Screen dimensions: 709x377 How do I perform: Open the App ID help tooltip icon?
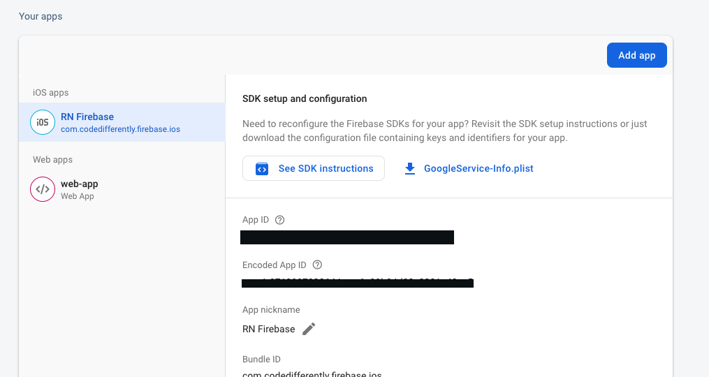click(280, 220)
